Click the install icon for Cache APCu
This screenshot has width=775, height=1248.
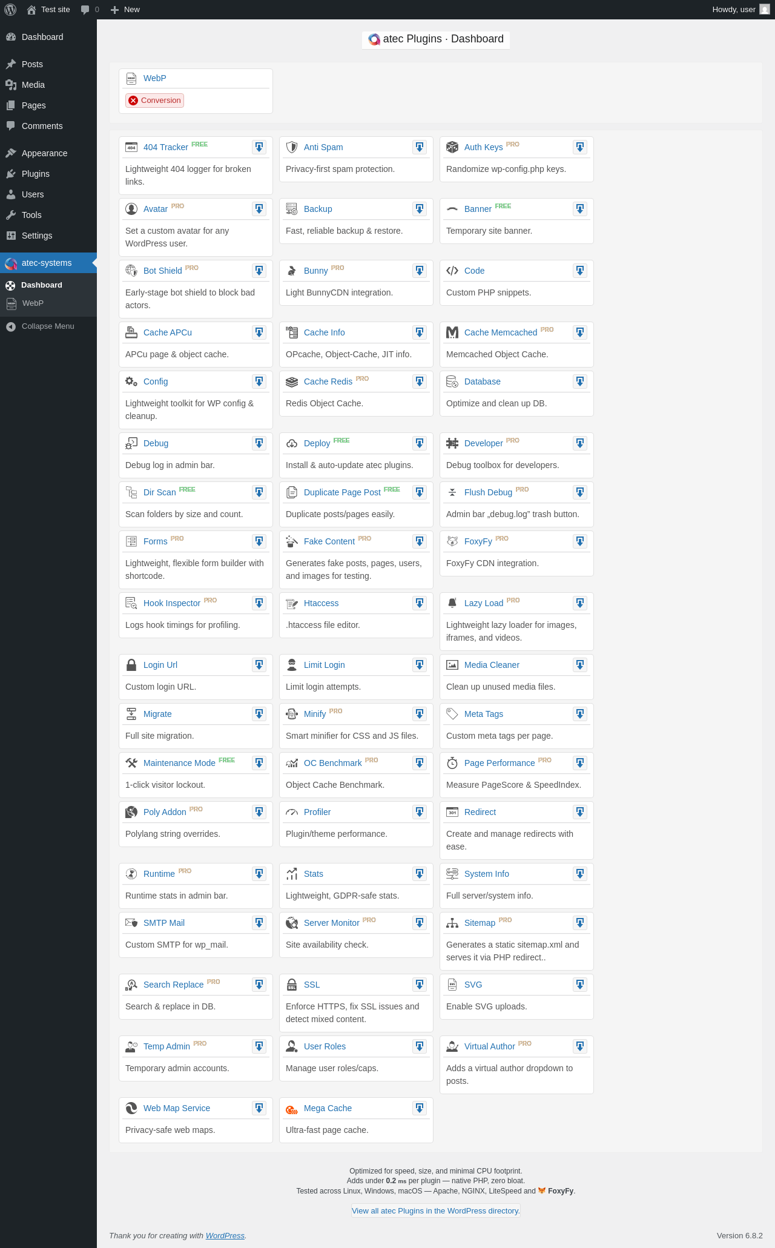(x=259, y=332)
